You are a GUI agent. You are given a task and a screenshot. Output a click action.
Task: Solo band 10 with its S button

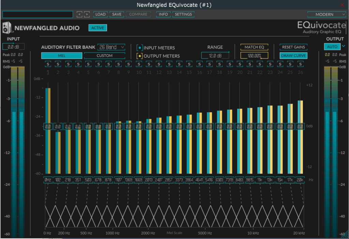pos(139,64)
